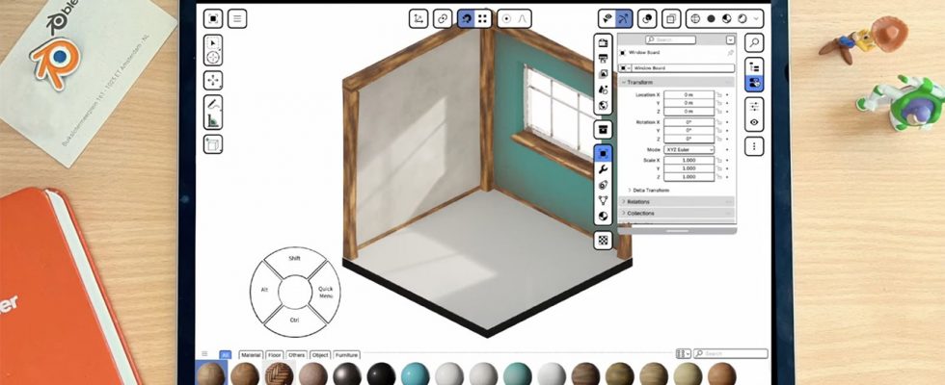This screenshot has width=945, height=385.
Task: Open the viewport hamburger menu
Action: point(237,18)
